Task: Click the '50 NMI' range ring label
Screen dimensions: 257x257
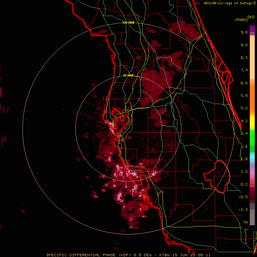Action: [x=128, y=76]
